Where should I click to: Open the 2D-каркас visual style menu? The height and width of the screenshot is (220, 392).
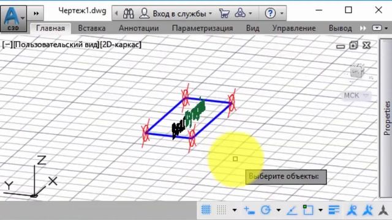121,45
